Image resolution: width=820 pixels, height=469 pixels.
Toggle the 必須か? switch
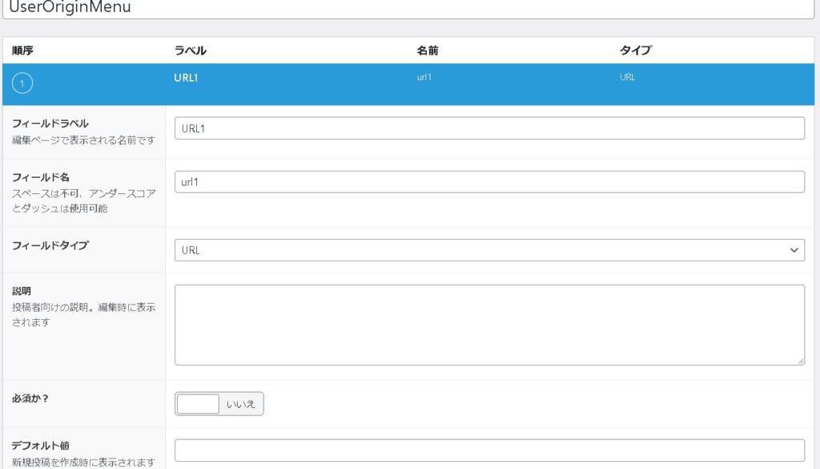point(219,403)
